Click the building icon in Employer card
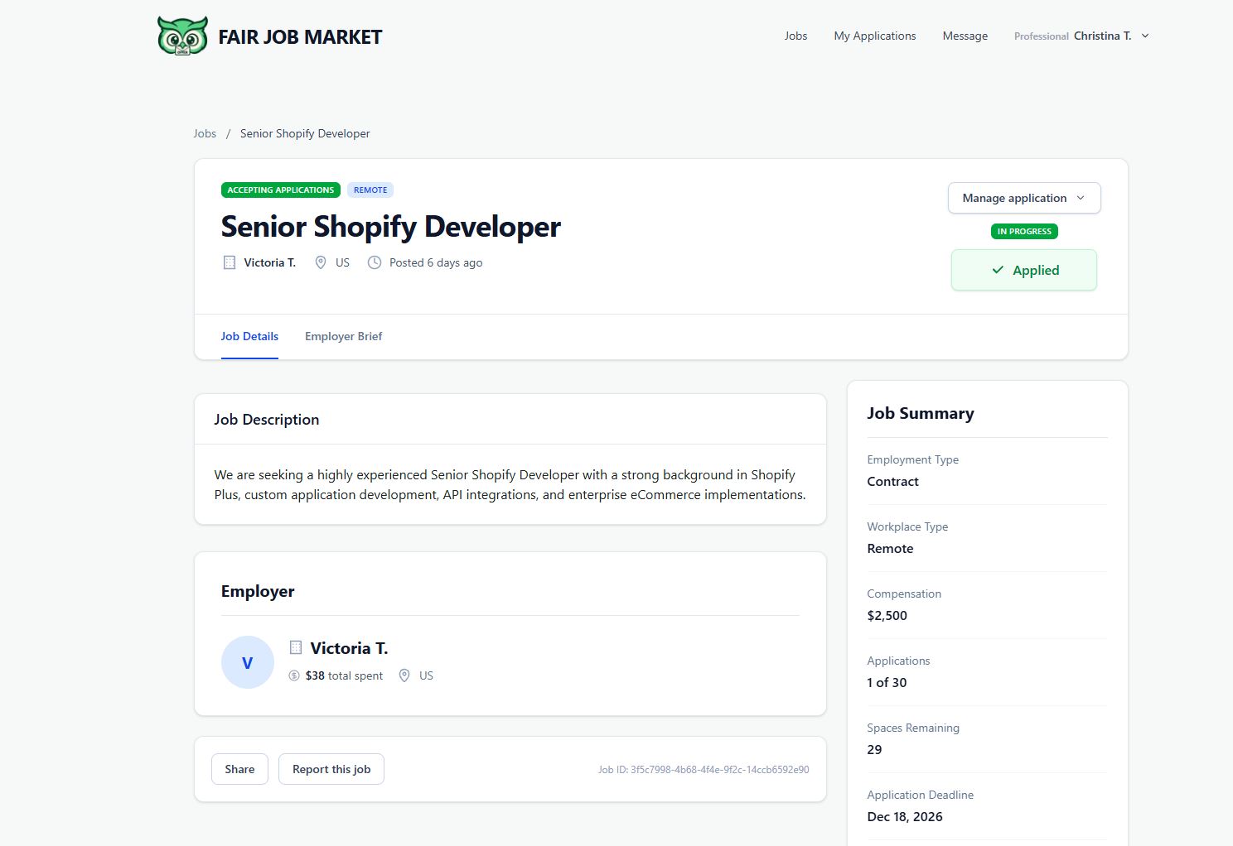 click(x=296, y=647)
